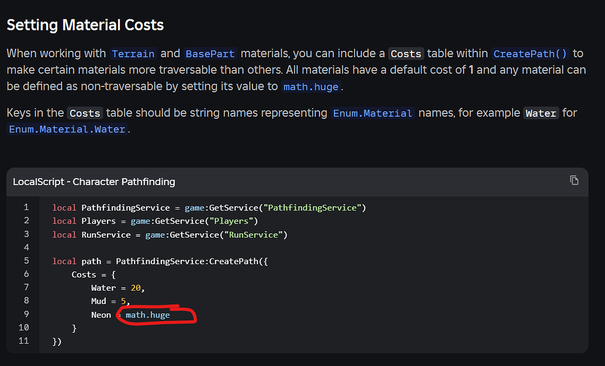Click the LocalScript - Character Pathfinding title
This screenshot has width=605, height=366.
tap(94, 182)
